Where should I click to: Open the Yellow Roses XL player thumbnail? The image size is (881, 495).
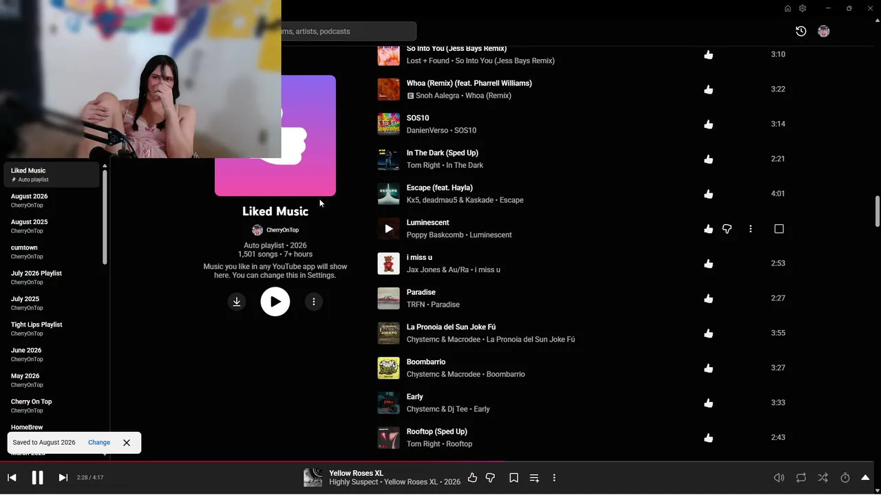313,478
